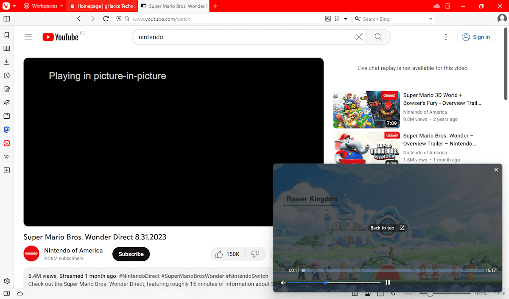Click the Back to tab button
509x299 pixels.
(x=387, y=228)
